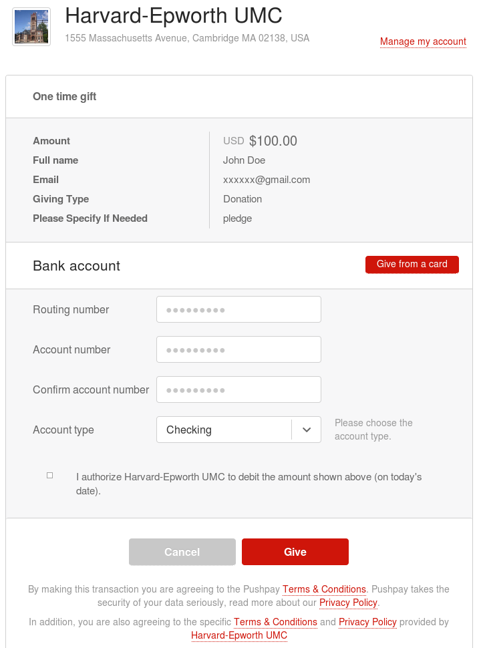This screenshot has width=477, height=648.
Task: Follow the Harvard-Epworth UMC footer link
Action: coord(239,635)
